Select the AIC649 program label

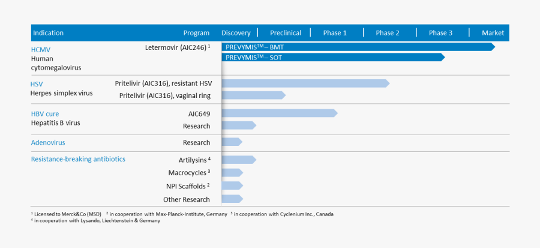(199, 113)
